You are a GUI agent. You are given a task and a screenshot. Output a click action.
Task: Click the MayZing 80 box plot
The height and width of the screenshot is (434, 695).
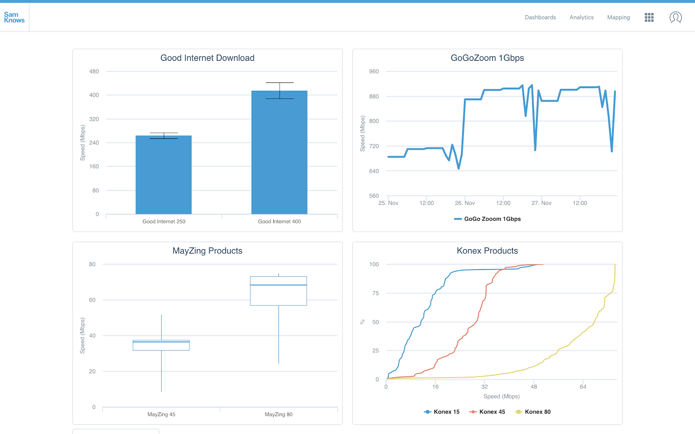click(x=278, y=291)
